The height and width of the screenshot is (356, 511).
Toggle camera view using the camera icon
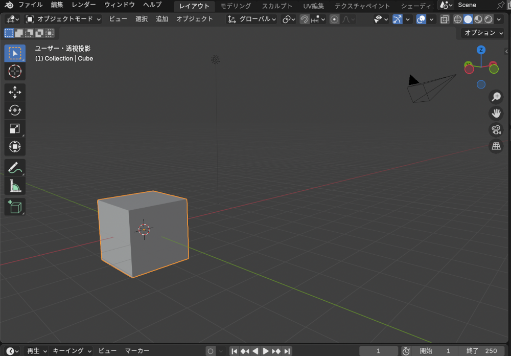[496, 129]
